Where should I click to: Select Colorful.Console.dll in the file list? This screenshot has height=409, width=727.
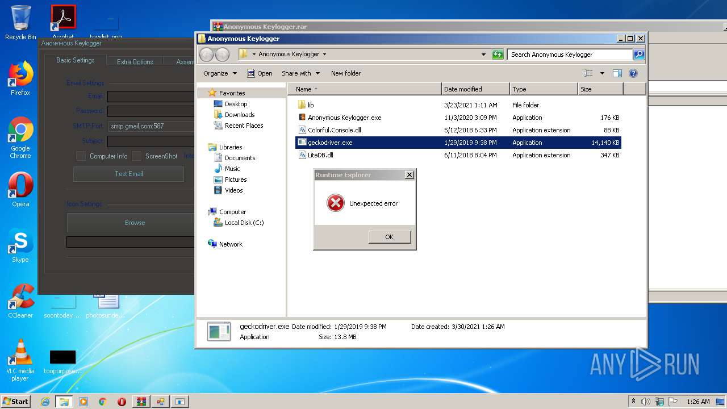click(x=459, y=130)
